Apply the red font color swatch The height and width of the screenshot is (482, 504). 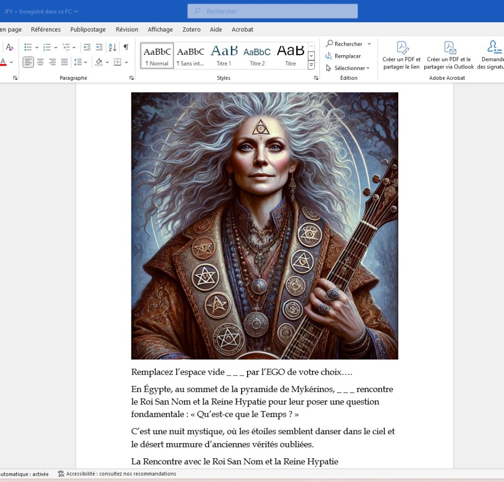pos(3,63)
